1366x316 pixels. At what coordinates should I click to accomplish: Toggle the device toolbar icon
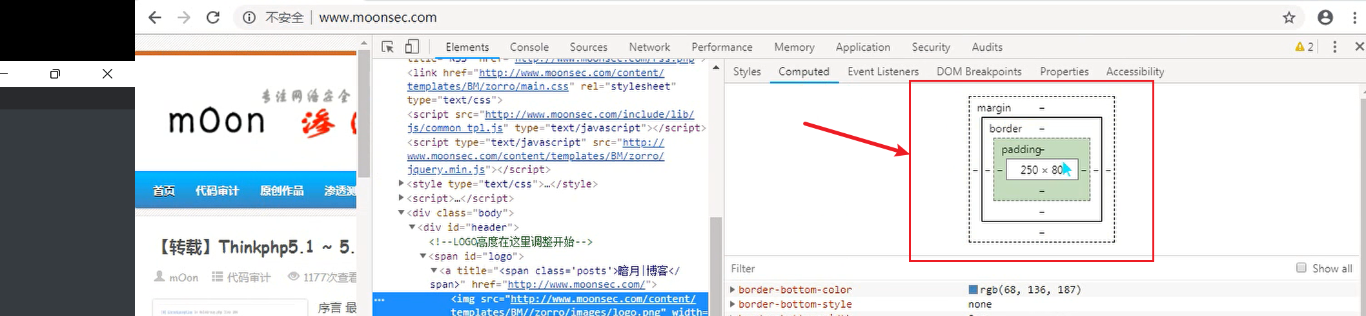(x=412, y=47)
